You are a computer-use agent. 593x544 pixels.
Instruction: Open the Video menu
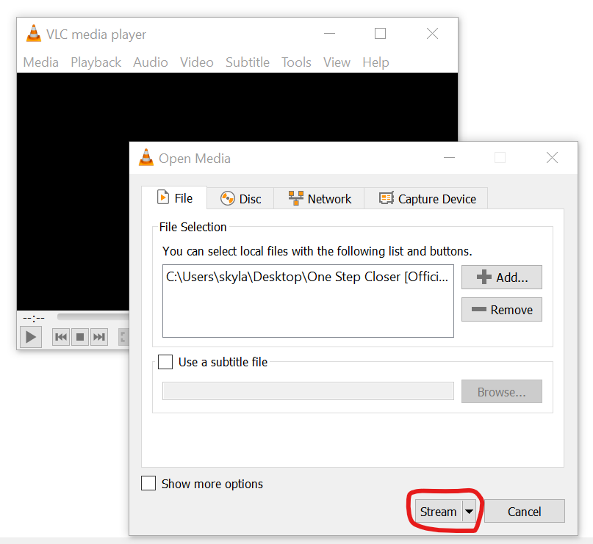197,62
